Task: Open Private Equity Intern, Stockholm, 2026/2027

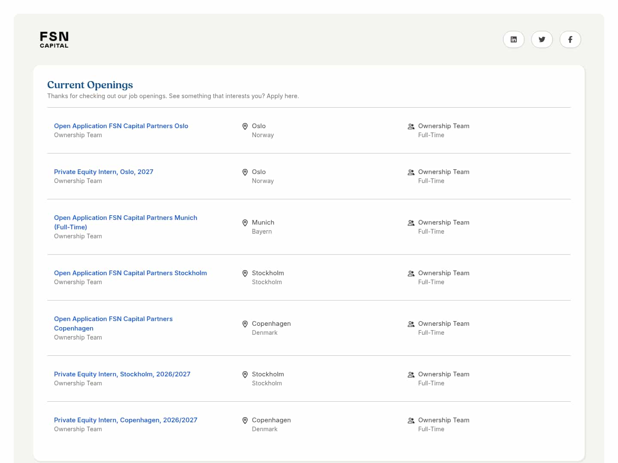Action: click(x=122, y=374)
